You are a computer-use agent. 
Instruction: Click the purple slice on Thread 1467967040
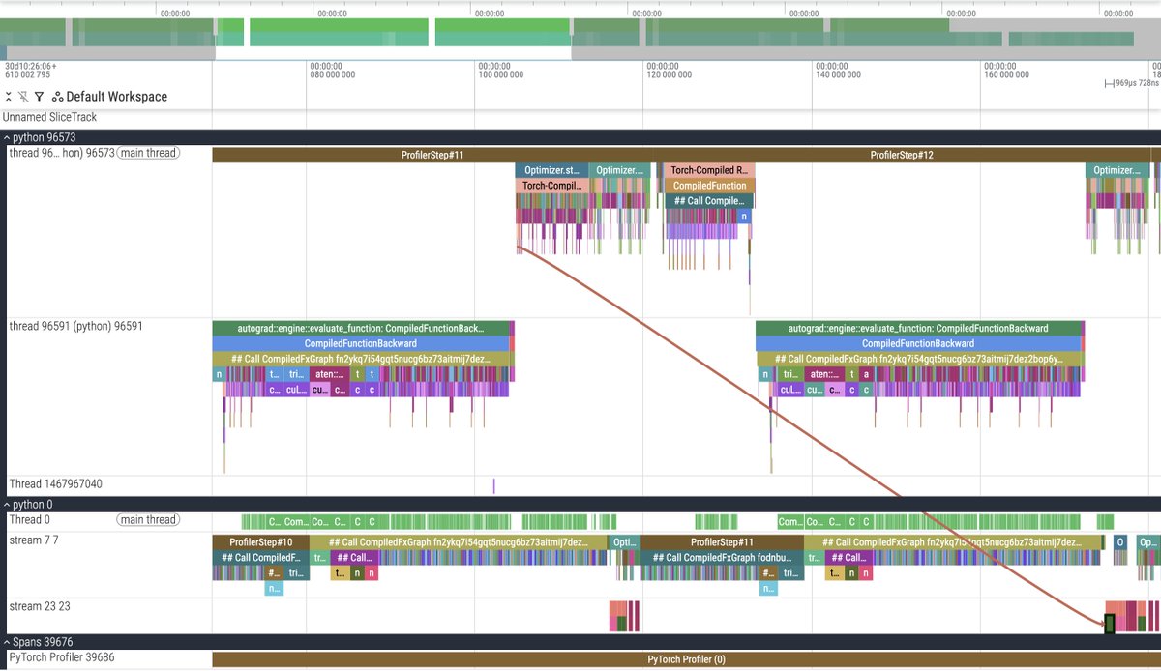493,485
